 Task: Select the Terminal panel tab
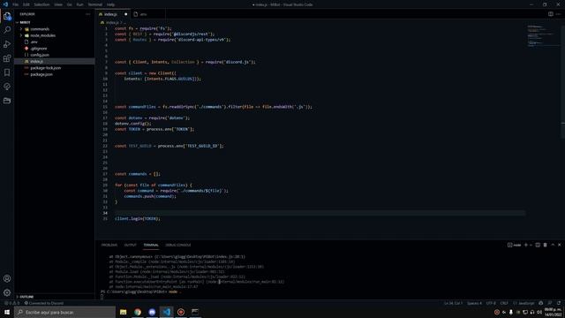151,245
